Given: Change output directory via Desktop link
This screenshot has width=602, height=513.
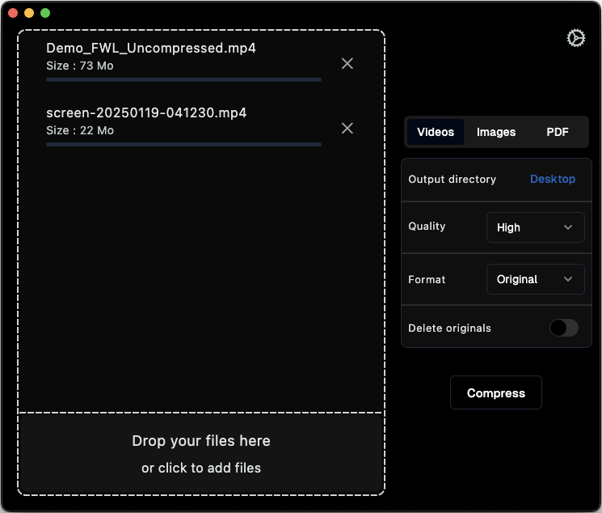Looking at the screenshot, I should click(x=553, y=179).
